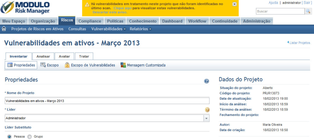Open Propriedades help question icon
This screenshot has height=140, width=314.
coord(206,81)
